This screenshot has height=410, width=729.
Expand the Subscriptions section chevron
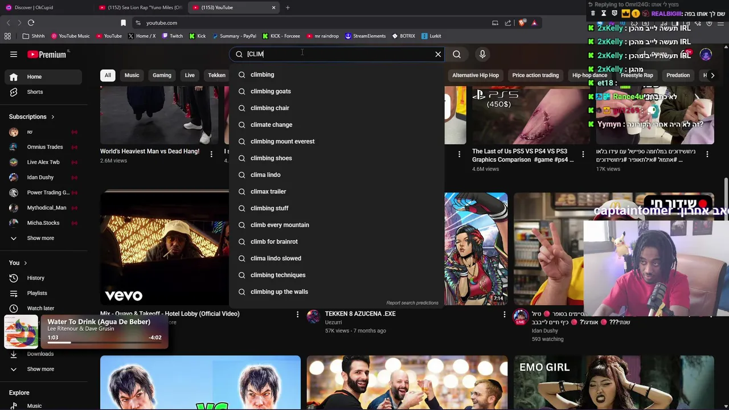click(52, 117)
